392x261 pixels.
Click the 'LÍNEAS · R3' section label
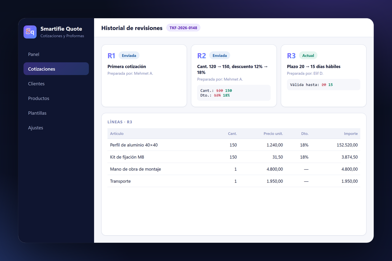pos(120,122)
